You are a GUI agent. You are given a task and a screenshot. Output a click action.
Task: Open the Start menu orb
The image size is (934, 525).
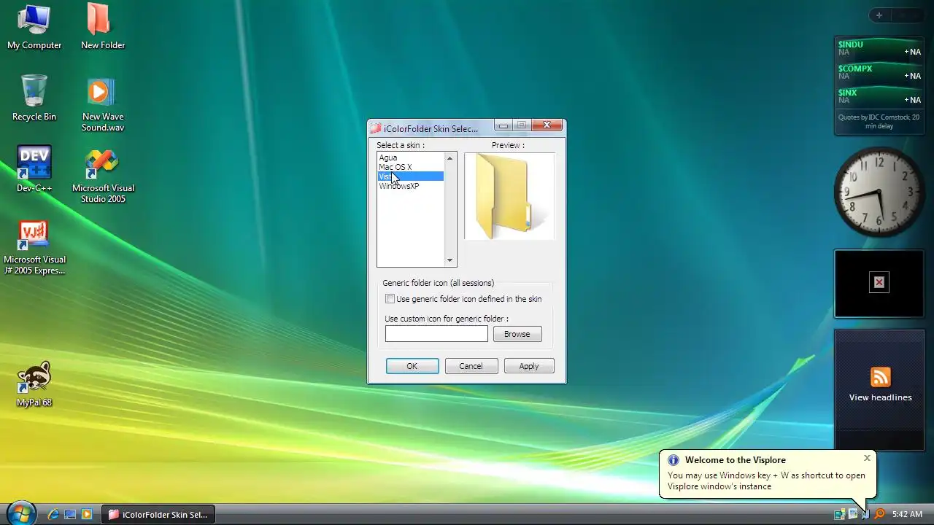click(x=20, y=513)
